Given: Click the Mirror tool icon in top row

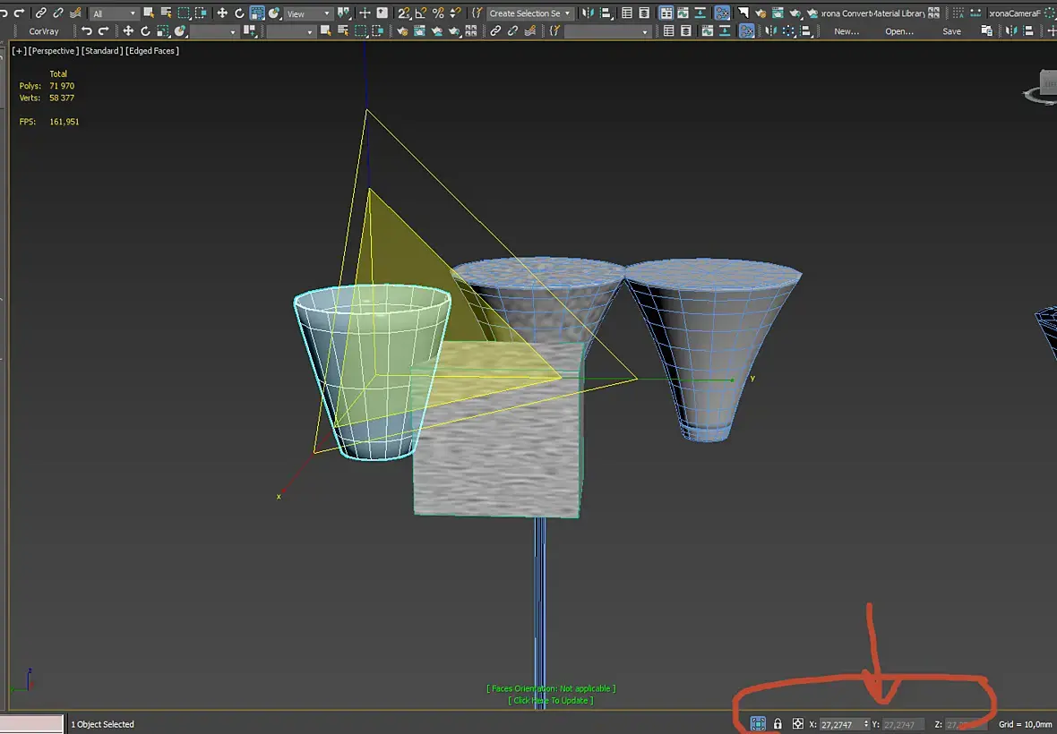Looking at the screenshot, I should tap(588, 13).
